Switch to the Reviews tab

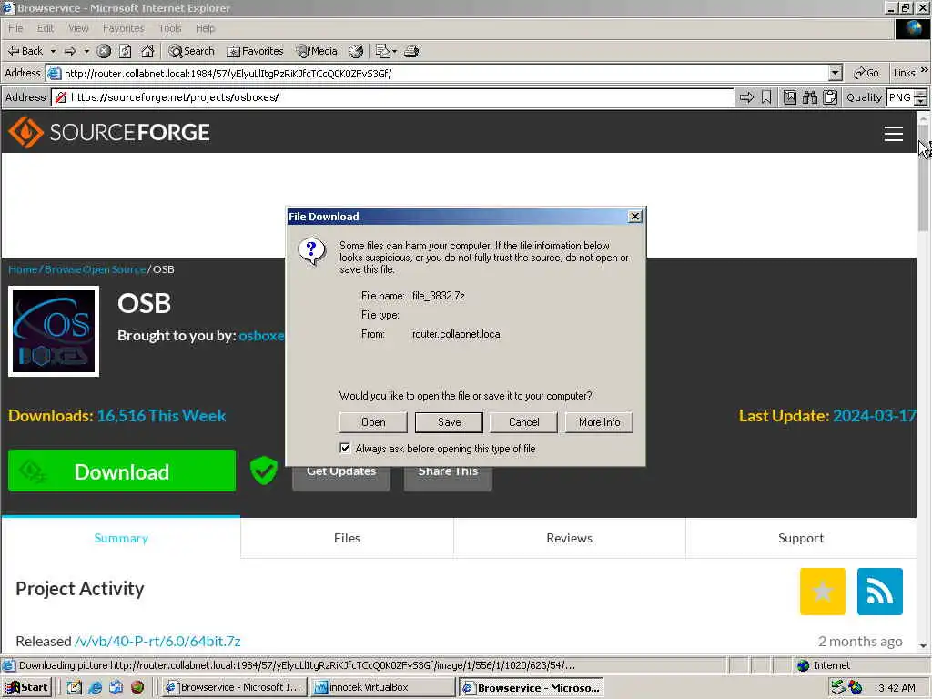tap(570, 538)
